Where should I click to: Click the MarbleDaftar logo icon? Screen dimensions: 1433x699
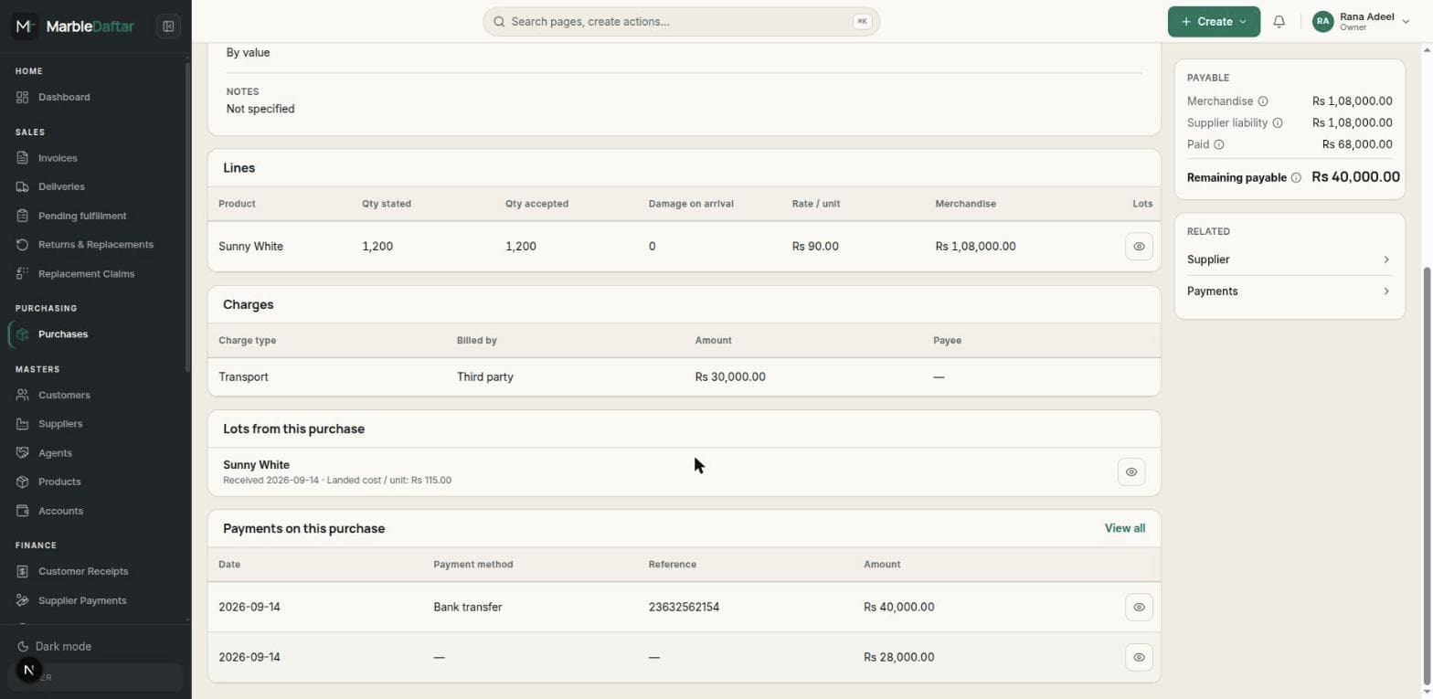tap(25, 26)
